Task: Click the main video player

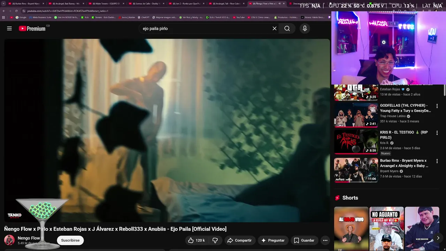Action: (x=167, y=130)
